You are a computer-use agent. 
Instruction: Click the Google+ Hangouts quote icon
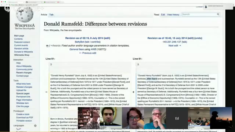point(7,8)
